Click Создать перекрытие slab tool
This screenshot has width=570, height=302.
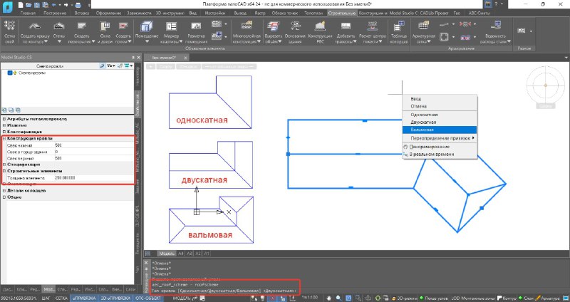click(82, 32)
